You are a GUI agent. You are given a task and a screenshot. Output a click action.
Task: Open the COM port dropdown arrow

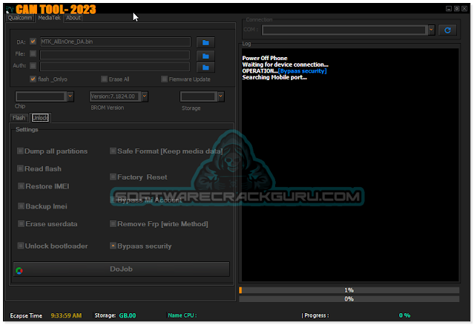pos(432,30)
